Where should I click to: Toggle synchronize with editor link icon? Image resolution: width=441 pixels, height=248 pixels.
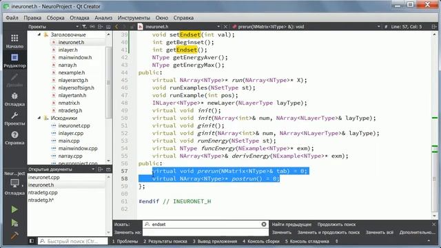tap(92, 27)
